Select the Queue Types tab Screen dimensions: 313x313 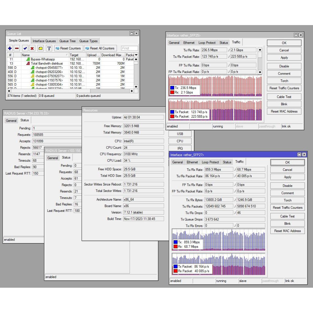point(88,41)
